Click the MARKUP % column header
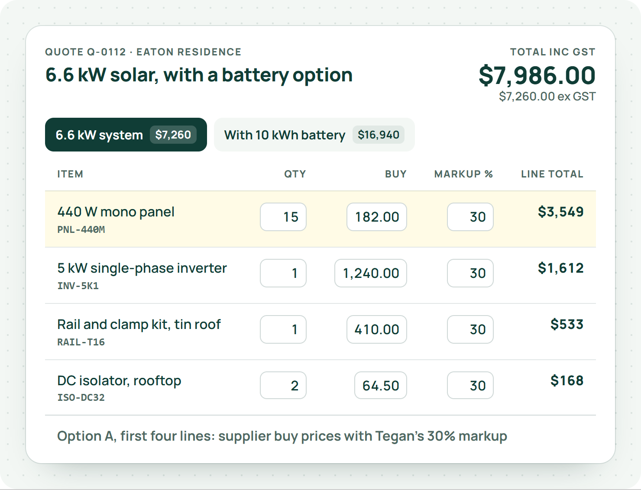This screenshot has height=490, width=641. [x=464, y=174]
